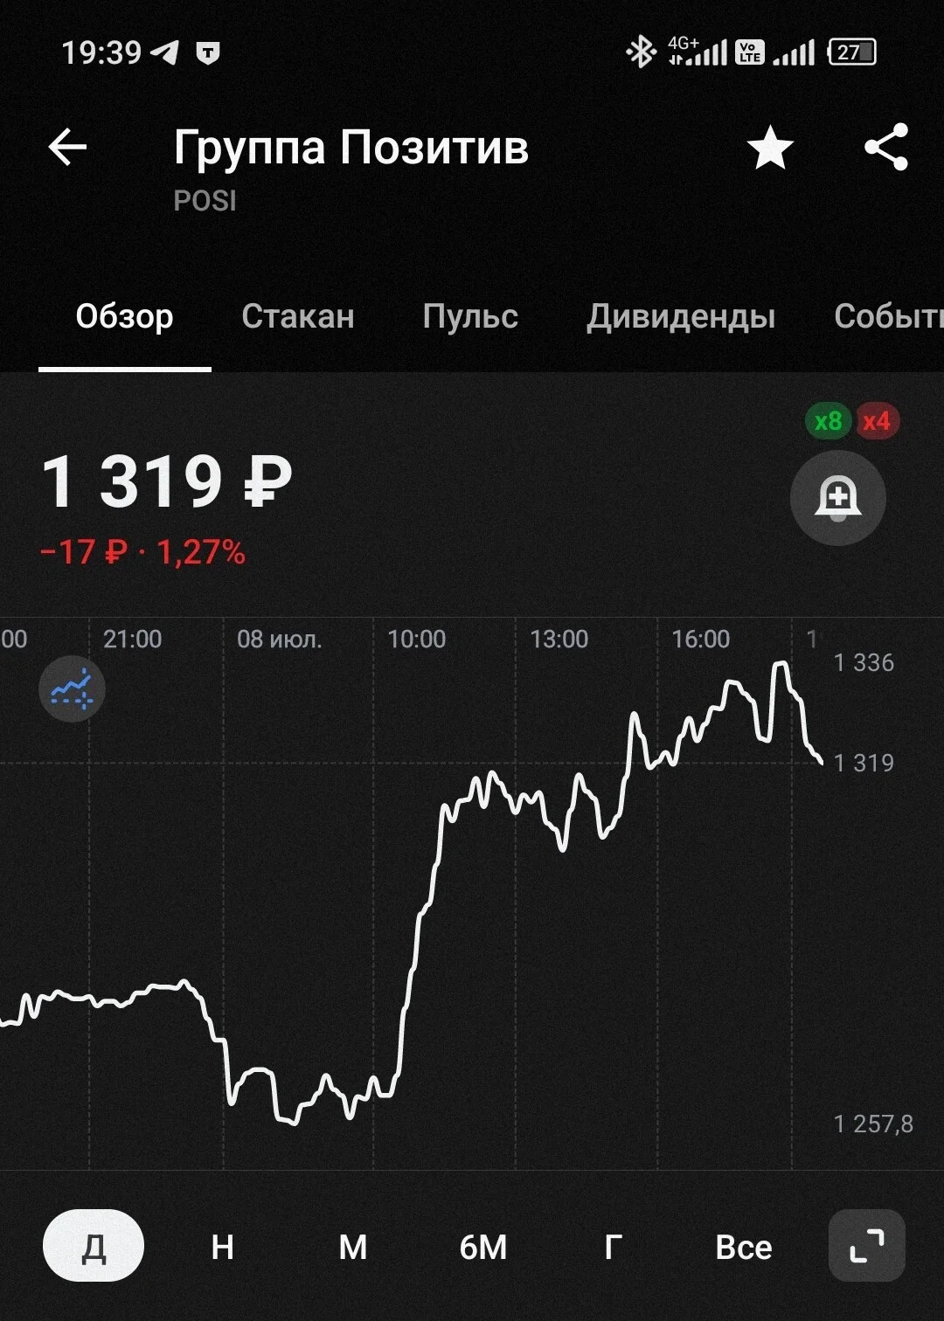
Task: Tap the battery indicator showing 27
Action: pos(852,52)
